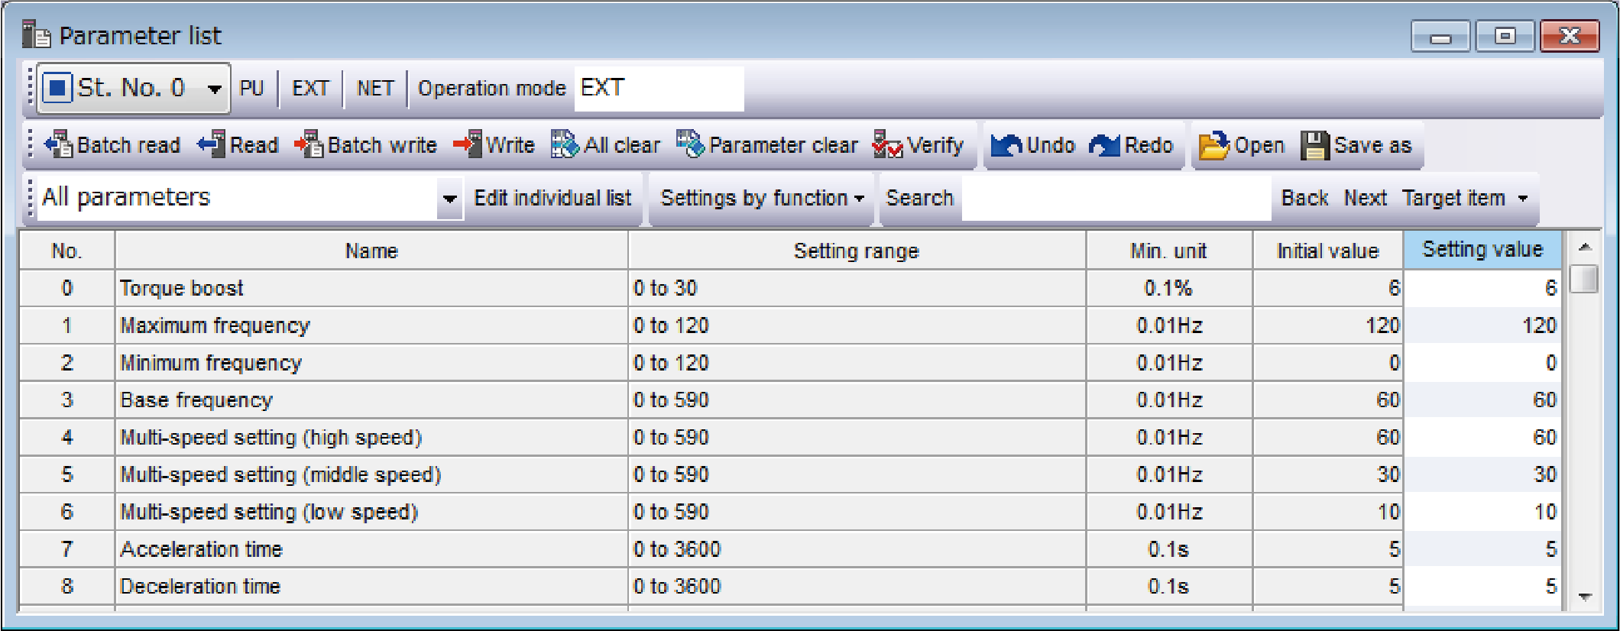Screen dimensions: 1620x631
Task: Click the Batch read icon
Action: coord(59,144)
